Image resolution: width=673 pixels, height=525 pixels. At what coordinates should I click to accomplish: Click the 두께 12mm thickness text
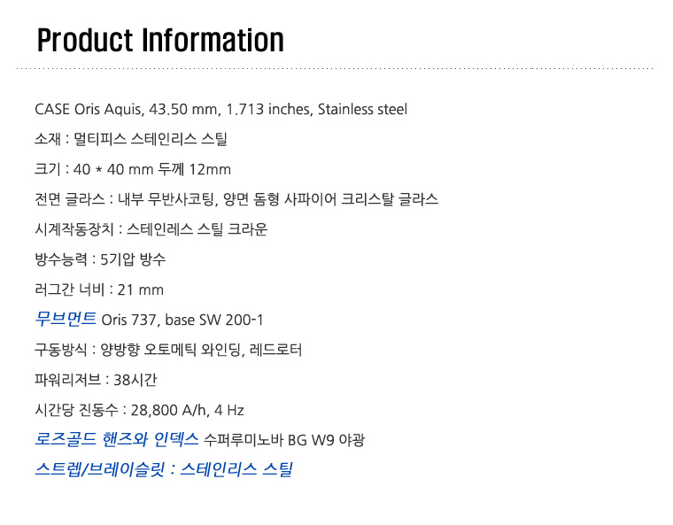click(195, 169)
